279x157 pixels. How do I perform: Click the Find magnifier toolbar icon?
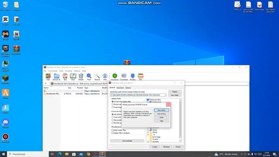[89, 77]
